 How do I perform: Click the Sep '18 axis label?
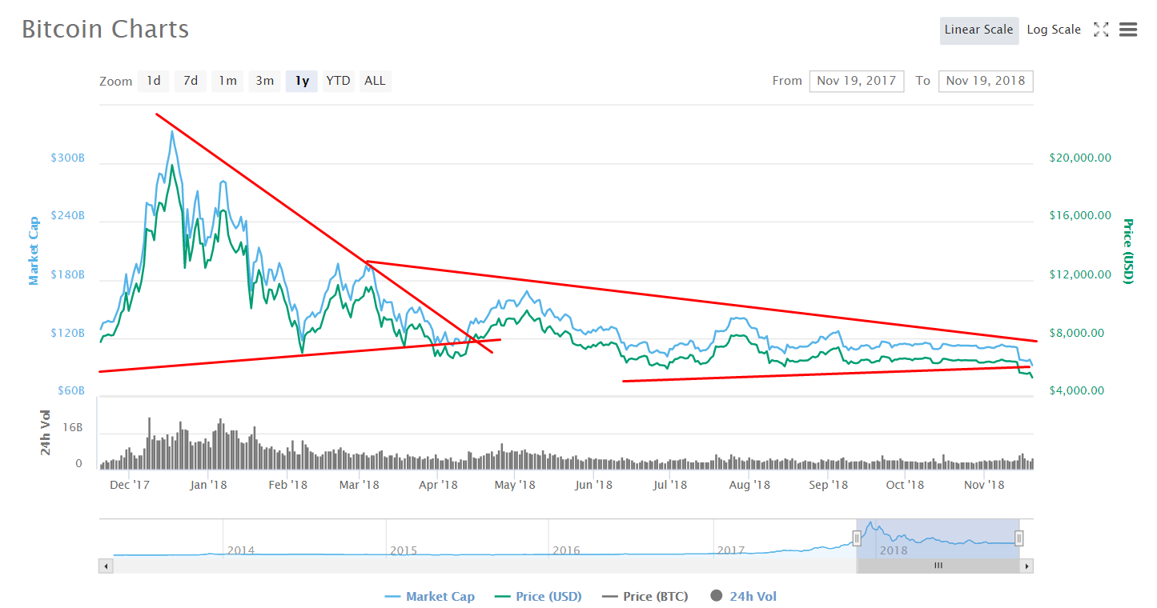tap(829, 485)
